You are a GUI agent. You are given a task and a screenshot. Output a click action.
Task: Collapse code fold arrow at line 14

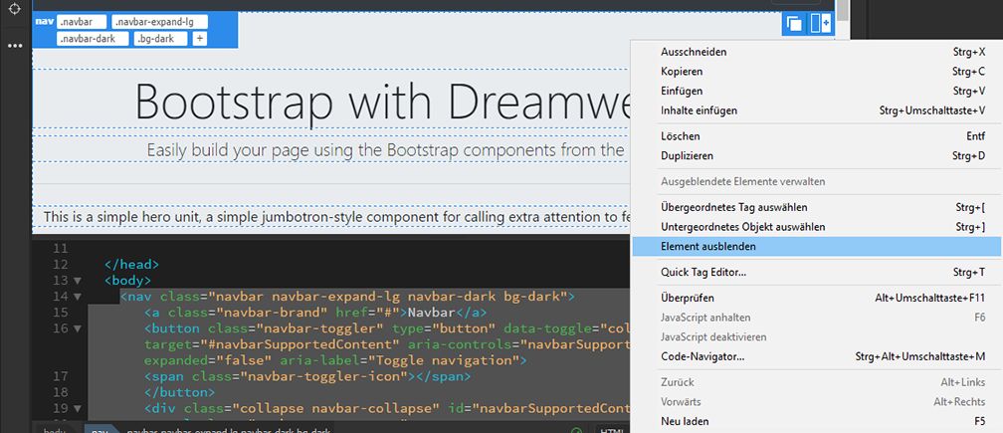tap(78, 297)
